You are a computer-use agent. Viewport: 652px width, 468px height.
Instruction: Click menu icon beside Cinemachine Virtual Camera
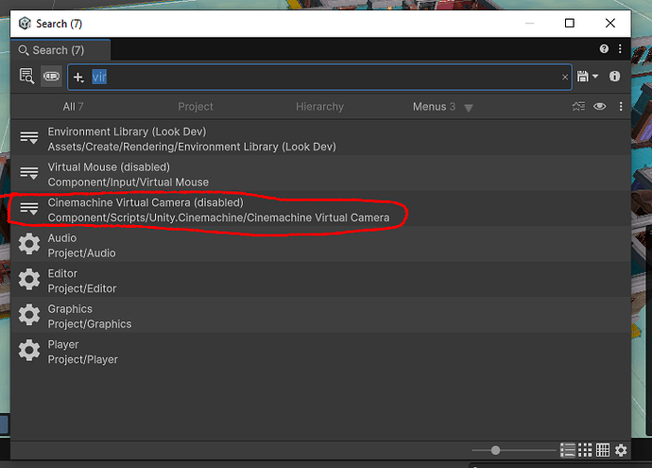(29, 208)
